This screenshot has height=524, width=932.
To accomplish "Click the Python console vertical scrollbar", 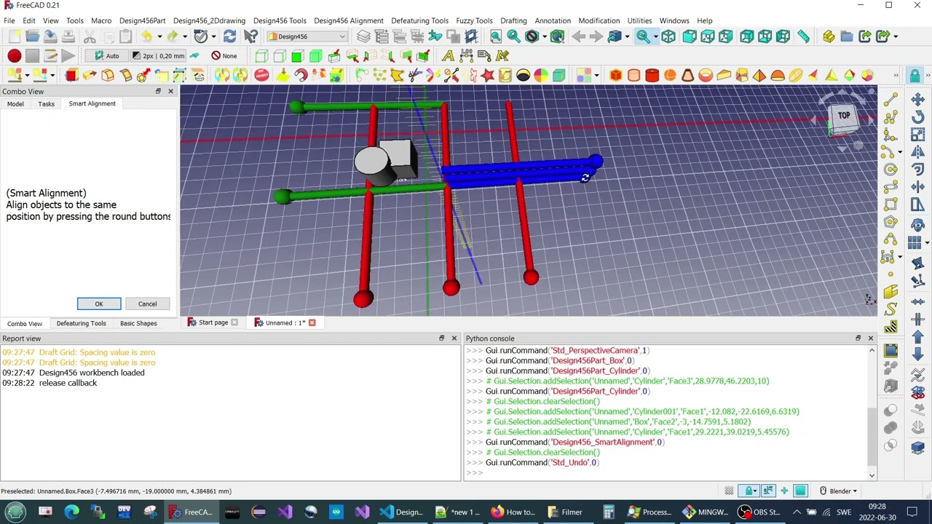I will tap(872, 411).
